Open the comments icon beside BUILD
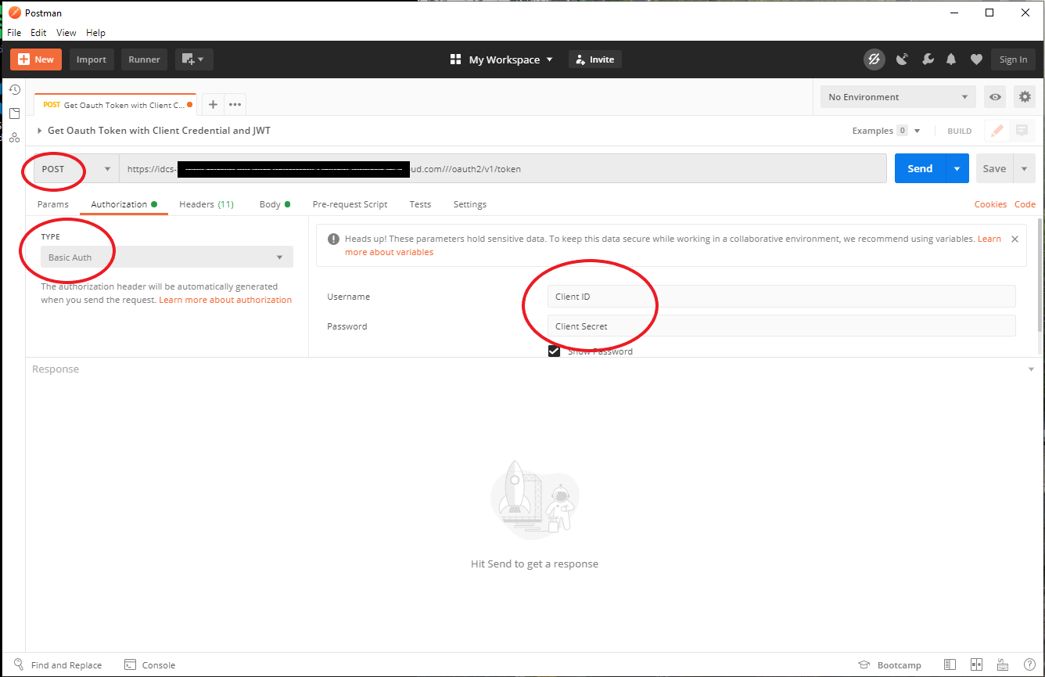 1022,131
